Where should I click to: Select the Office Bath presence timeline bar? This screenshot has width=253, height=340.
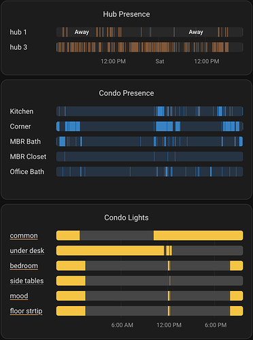[150, 171]
